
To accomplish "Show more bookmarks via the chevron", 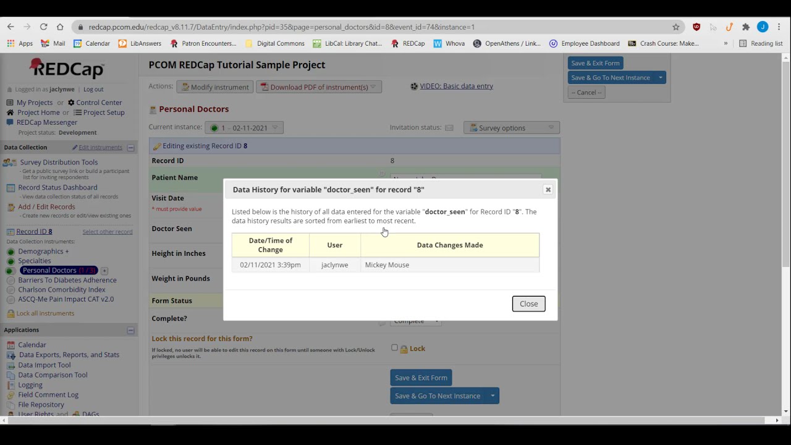I will click(x=725, y=43).
